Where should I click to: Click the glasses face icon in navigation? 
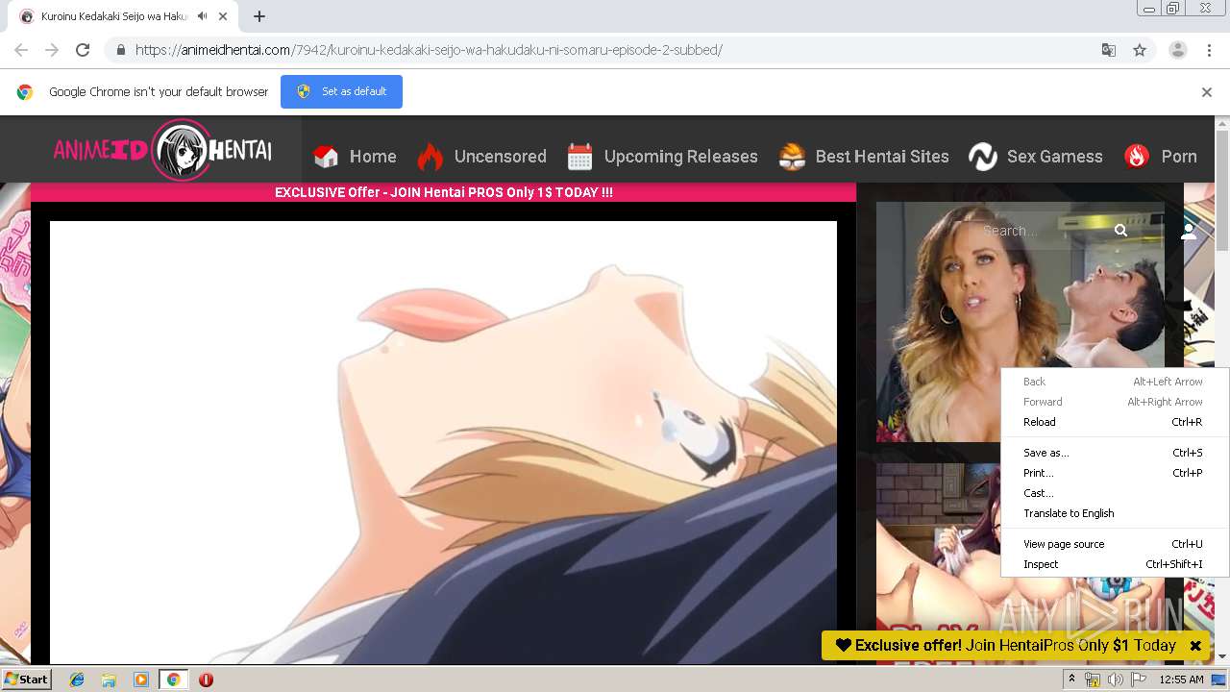(792, 157)
